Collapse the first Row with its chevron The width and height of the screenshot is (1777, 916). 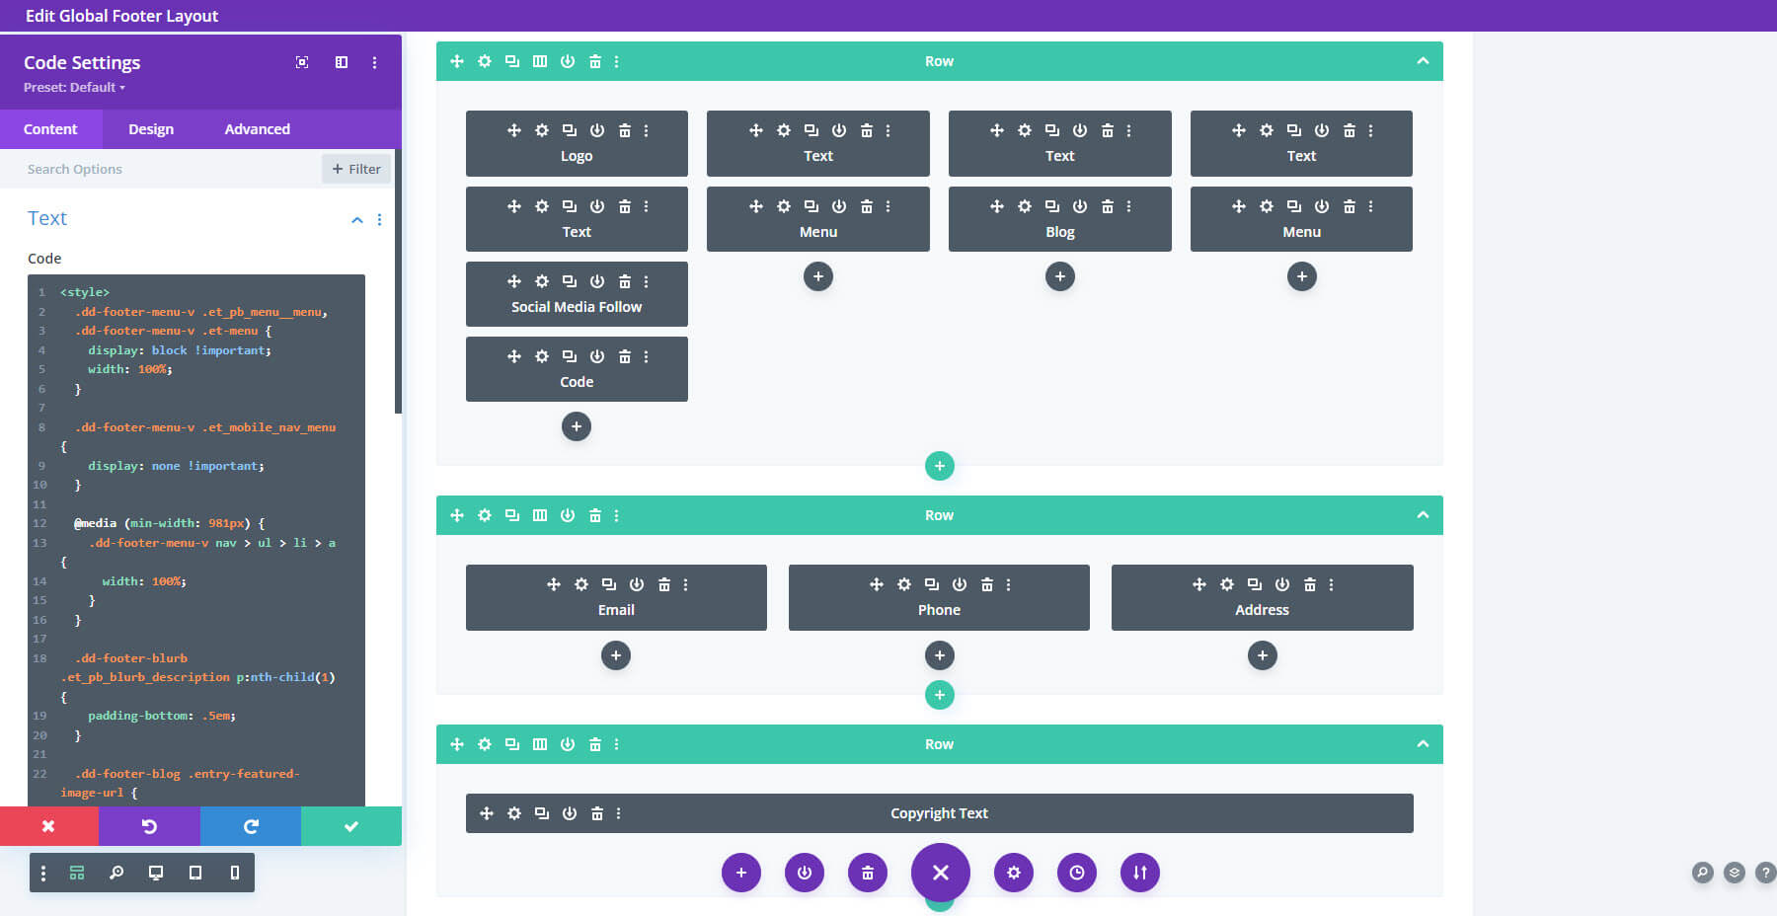[x=1423, y=60]
